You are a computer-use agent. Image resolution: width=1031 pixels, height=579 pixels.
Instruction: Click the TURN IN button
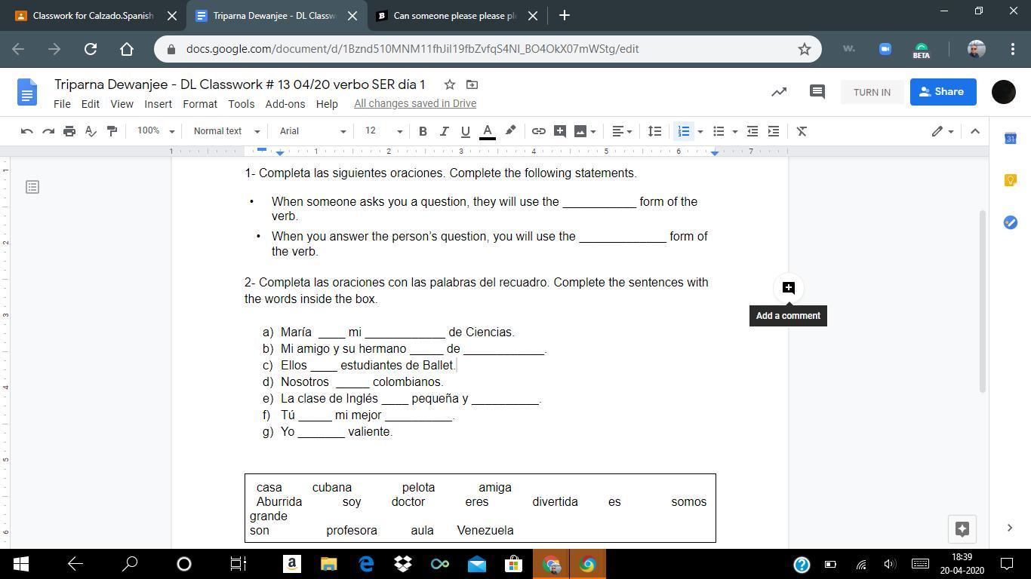(872, 92)
